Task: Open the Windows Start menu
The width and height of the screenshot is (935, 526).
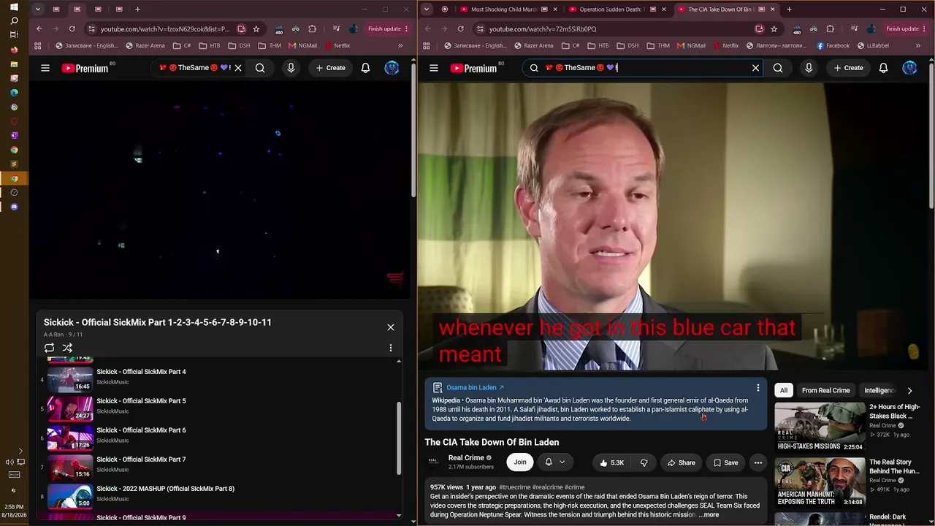Action: [x=14, y=7]
